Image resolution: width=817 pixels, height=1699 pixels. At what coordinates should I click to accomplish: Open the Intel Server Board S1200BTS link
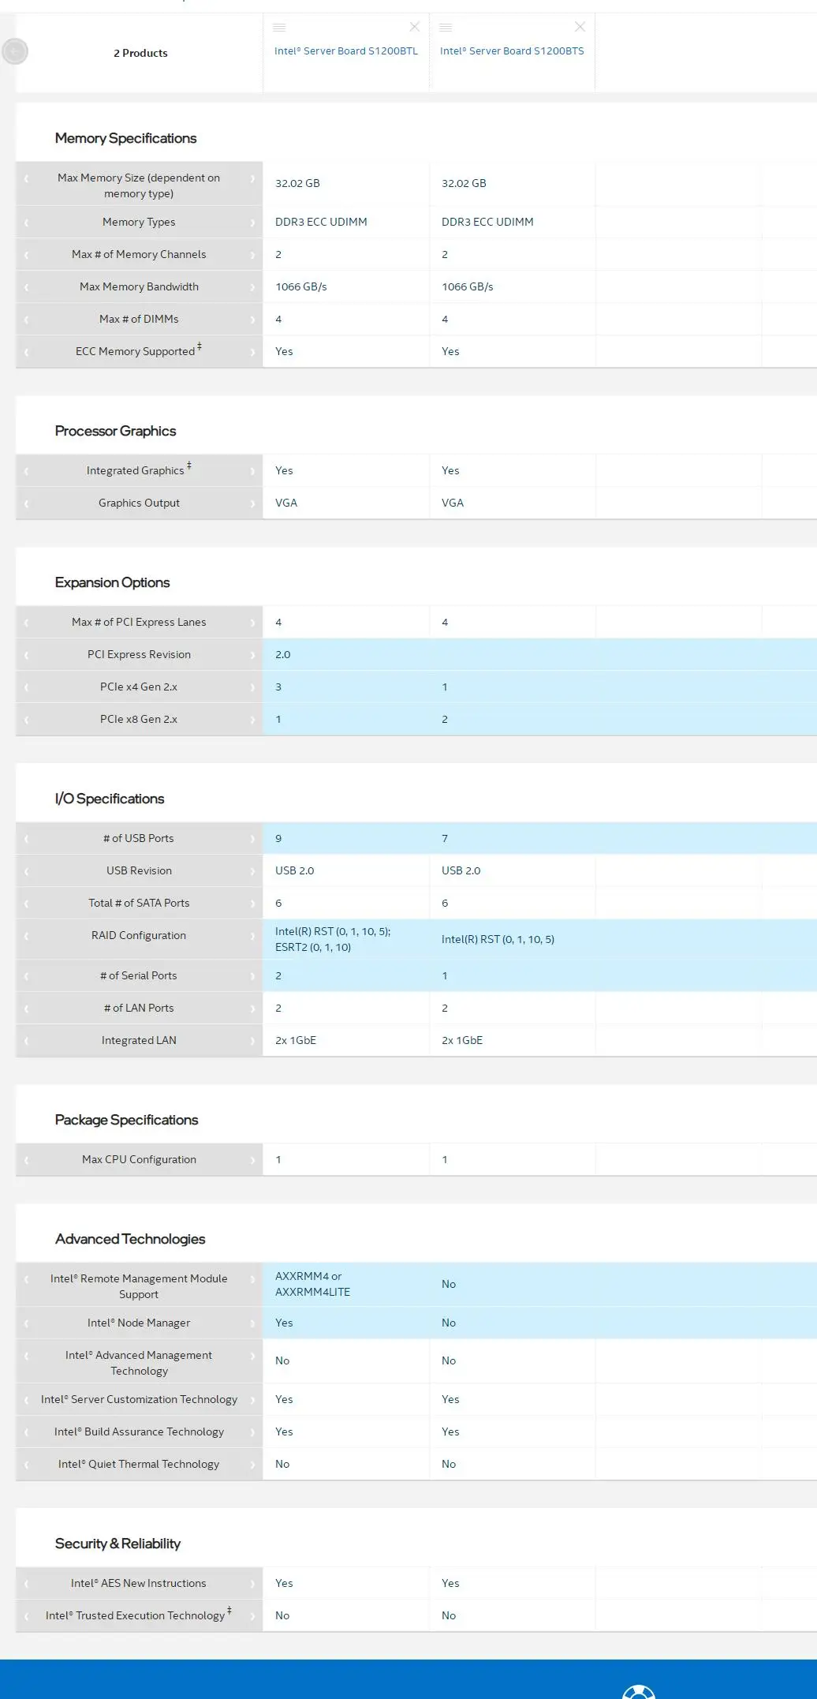tap(512, 51)
